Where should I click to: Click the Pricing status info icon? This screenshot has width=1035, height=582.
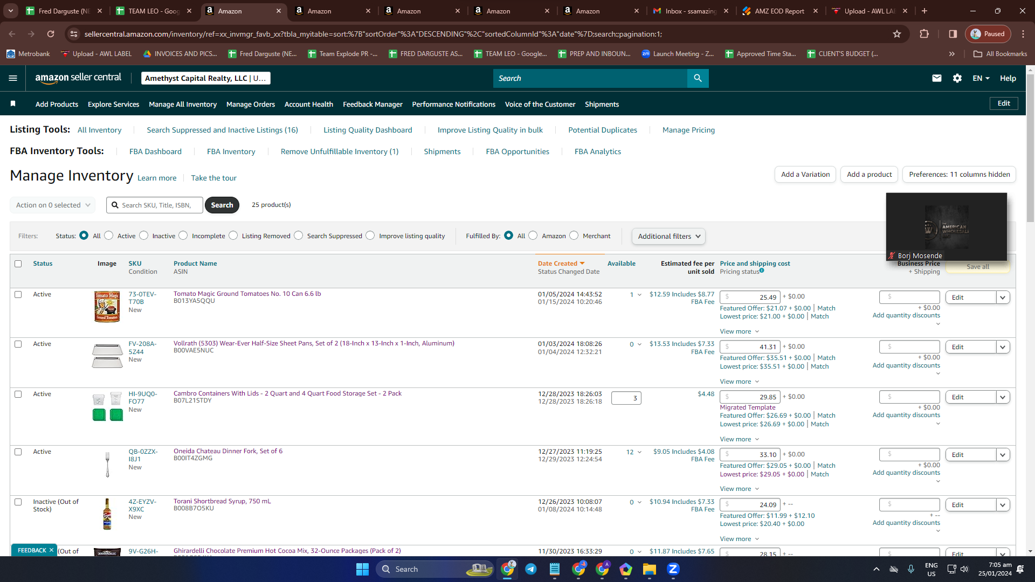762,271
